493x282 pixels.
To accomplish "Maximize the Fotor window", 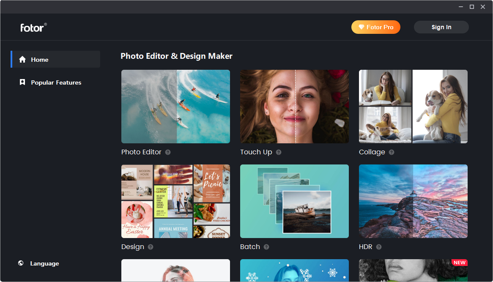I will pyautogui.click(x=472, y=7).
